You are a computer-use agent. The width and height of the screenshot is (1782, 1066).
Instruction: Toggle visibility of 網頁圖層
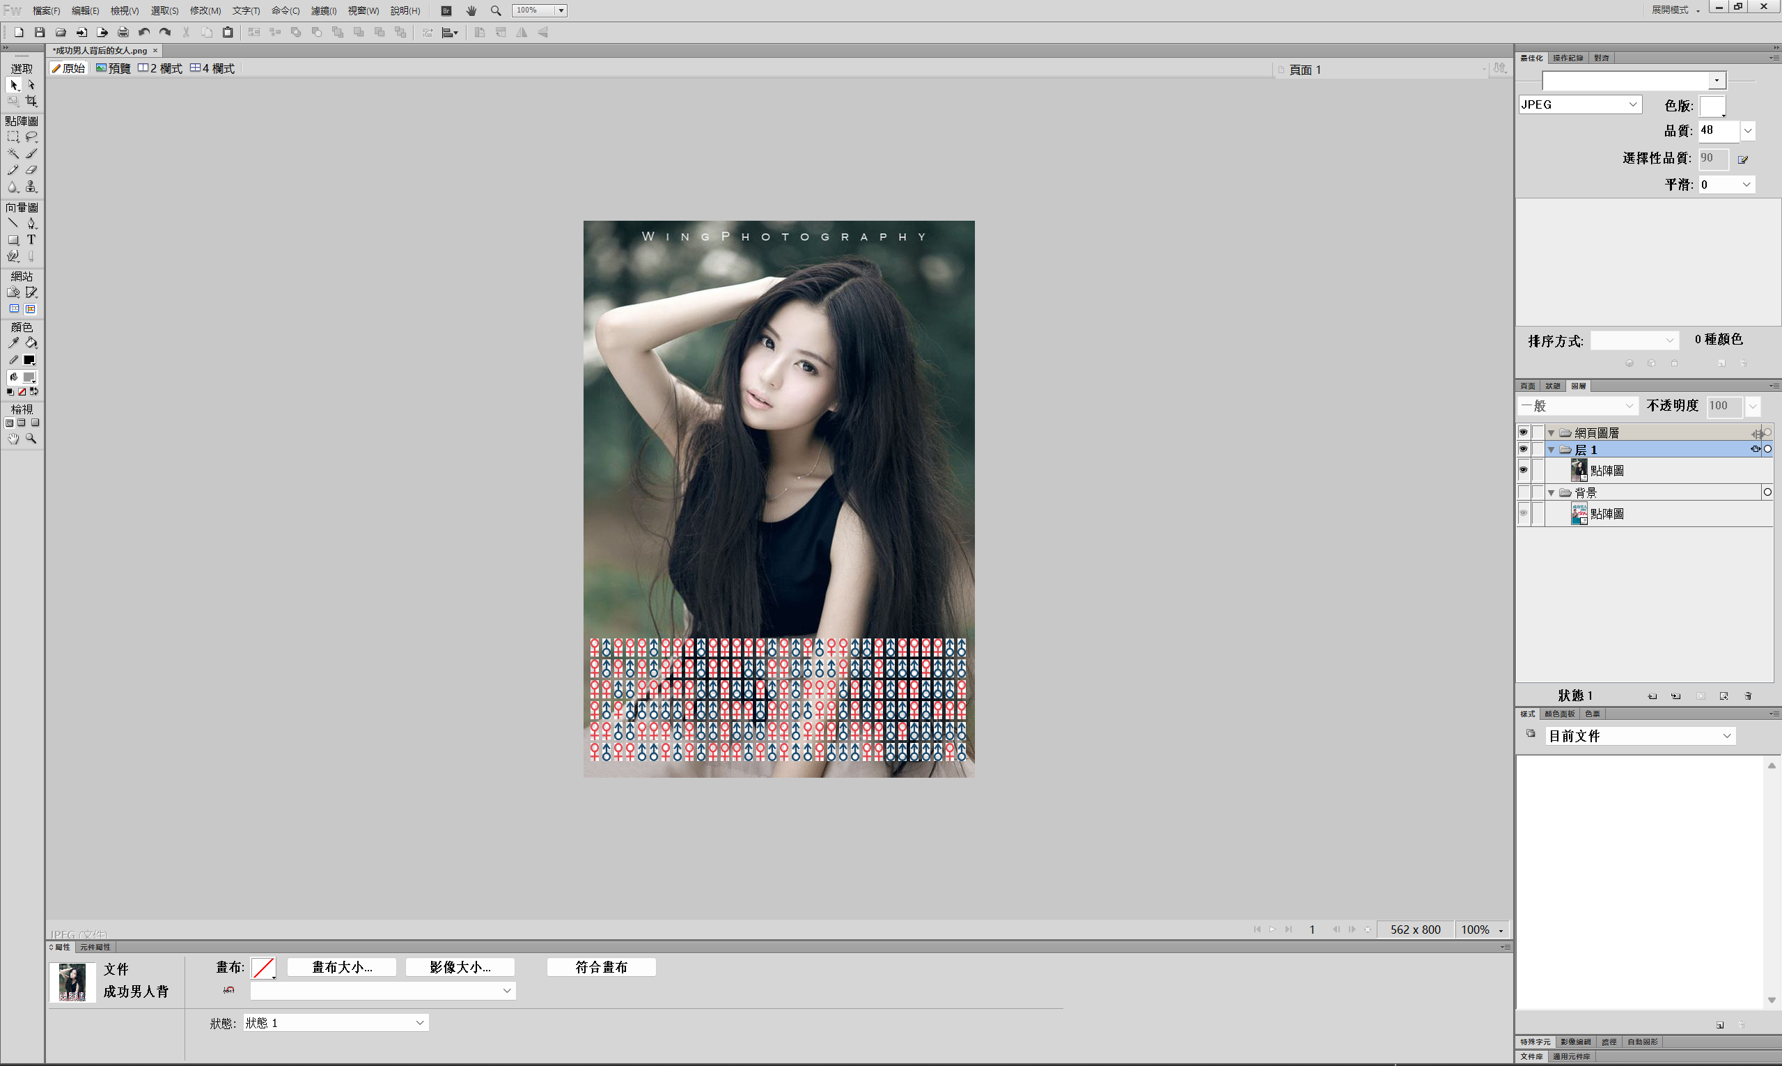(x=1523, y=432)
